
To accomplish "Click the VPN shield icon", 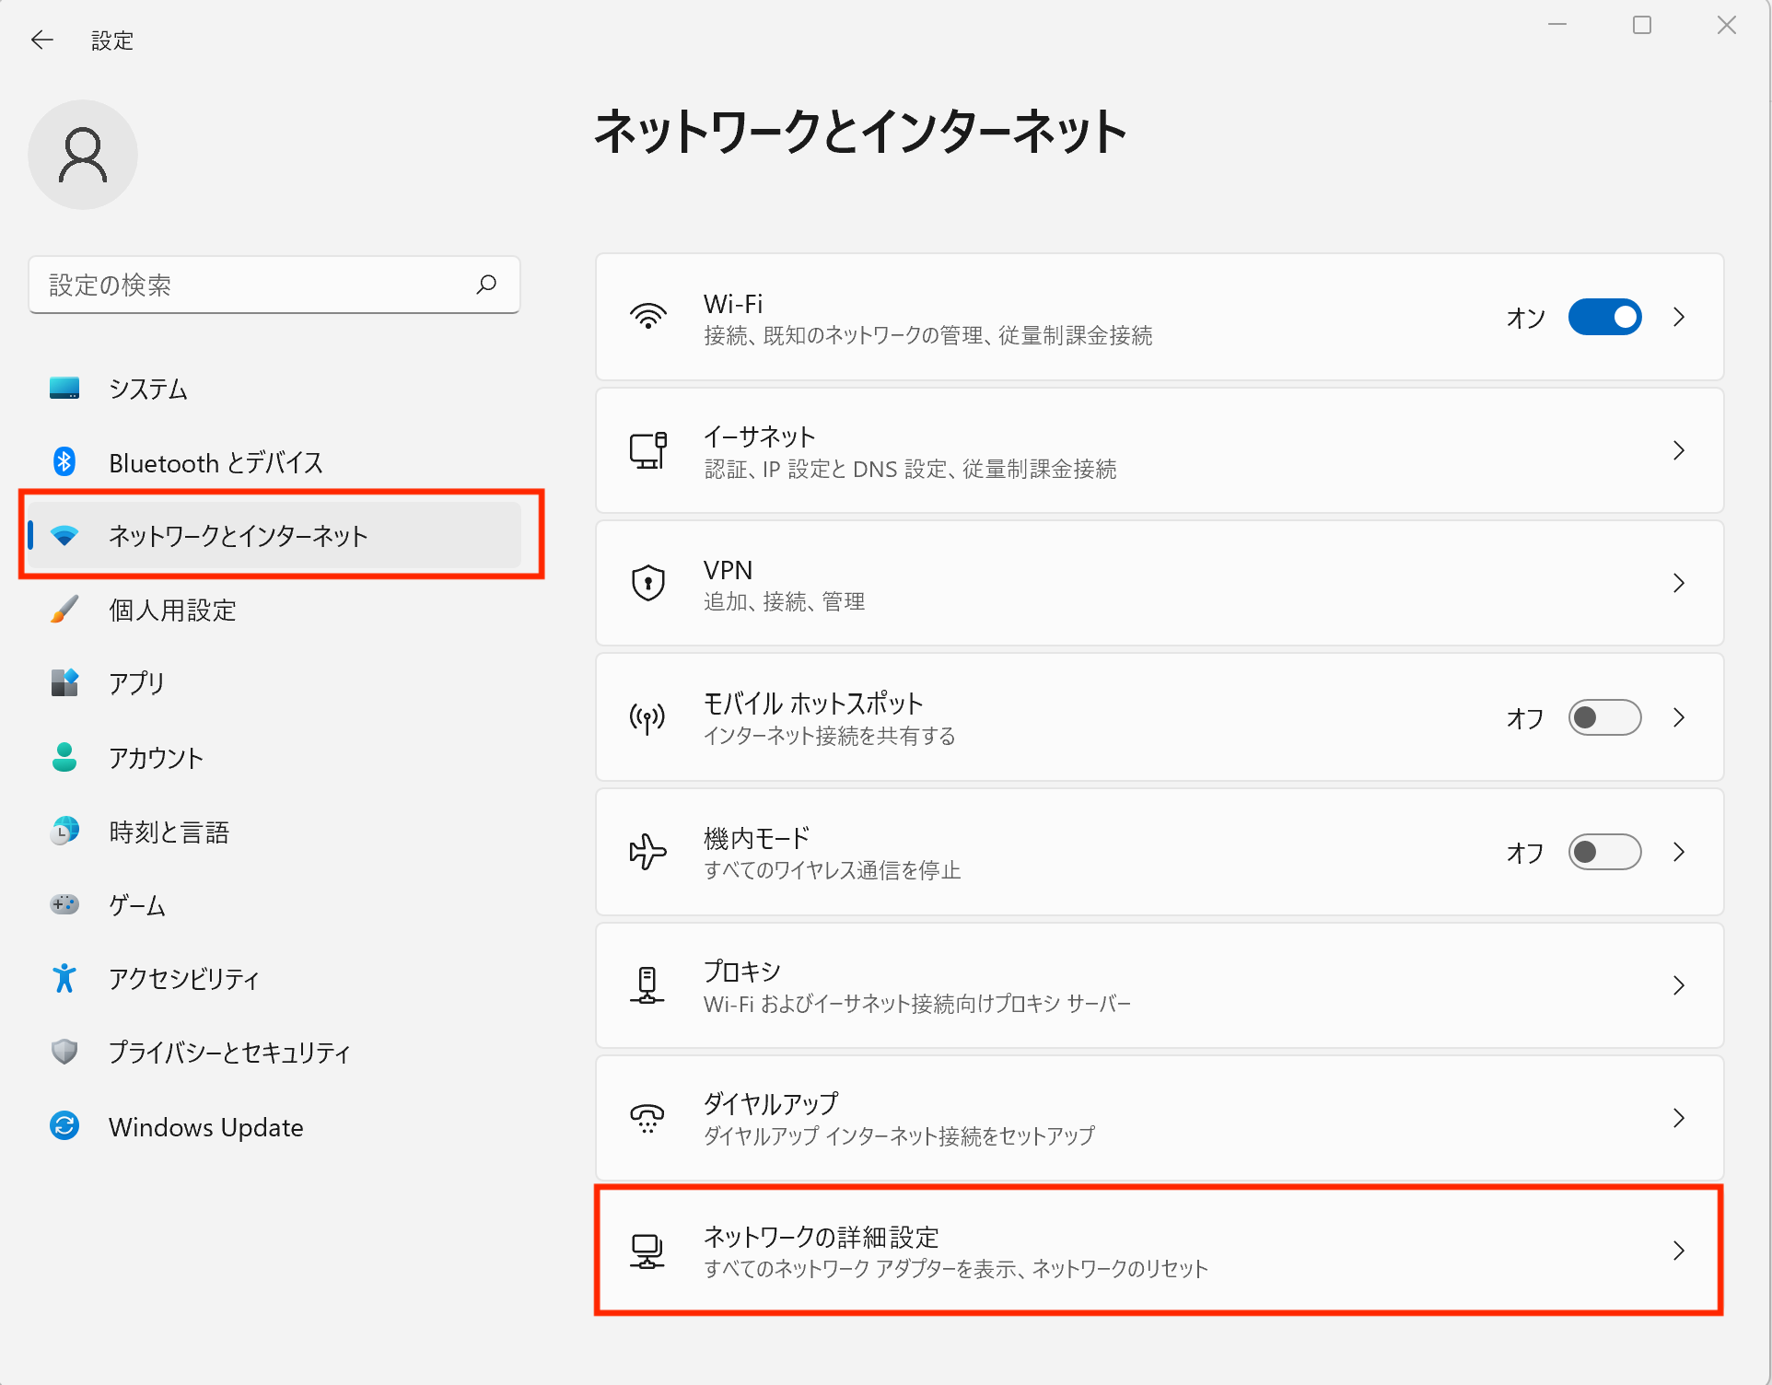I will click(x=647, y=583).
